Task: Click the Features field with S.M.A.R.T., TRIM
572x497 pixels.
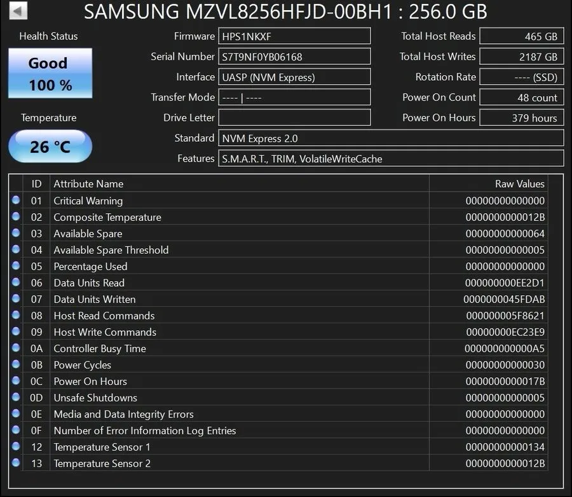Action: point(391,158)
